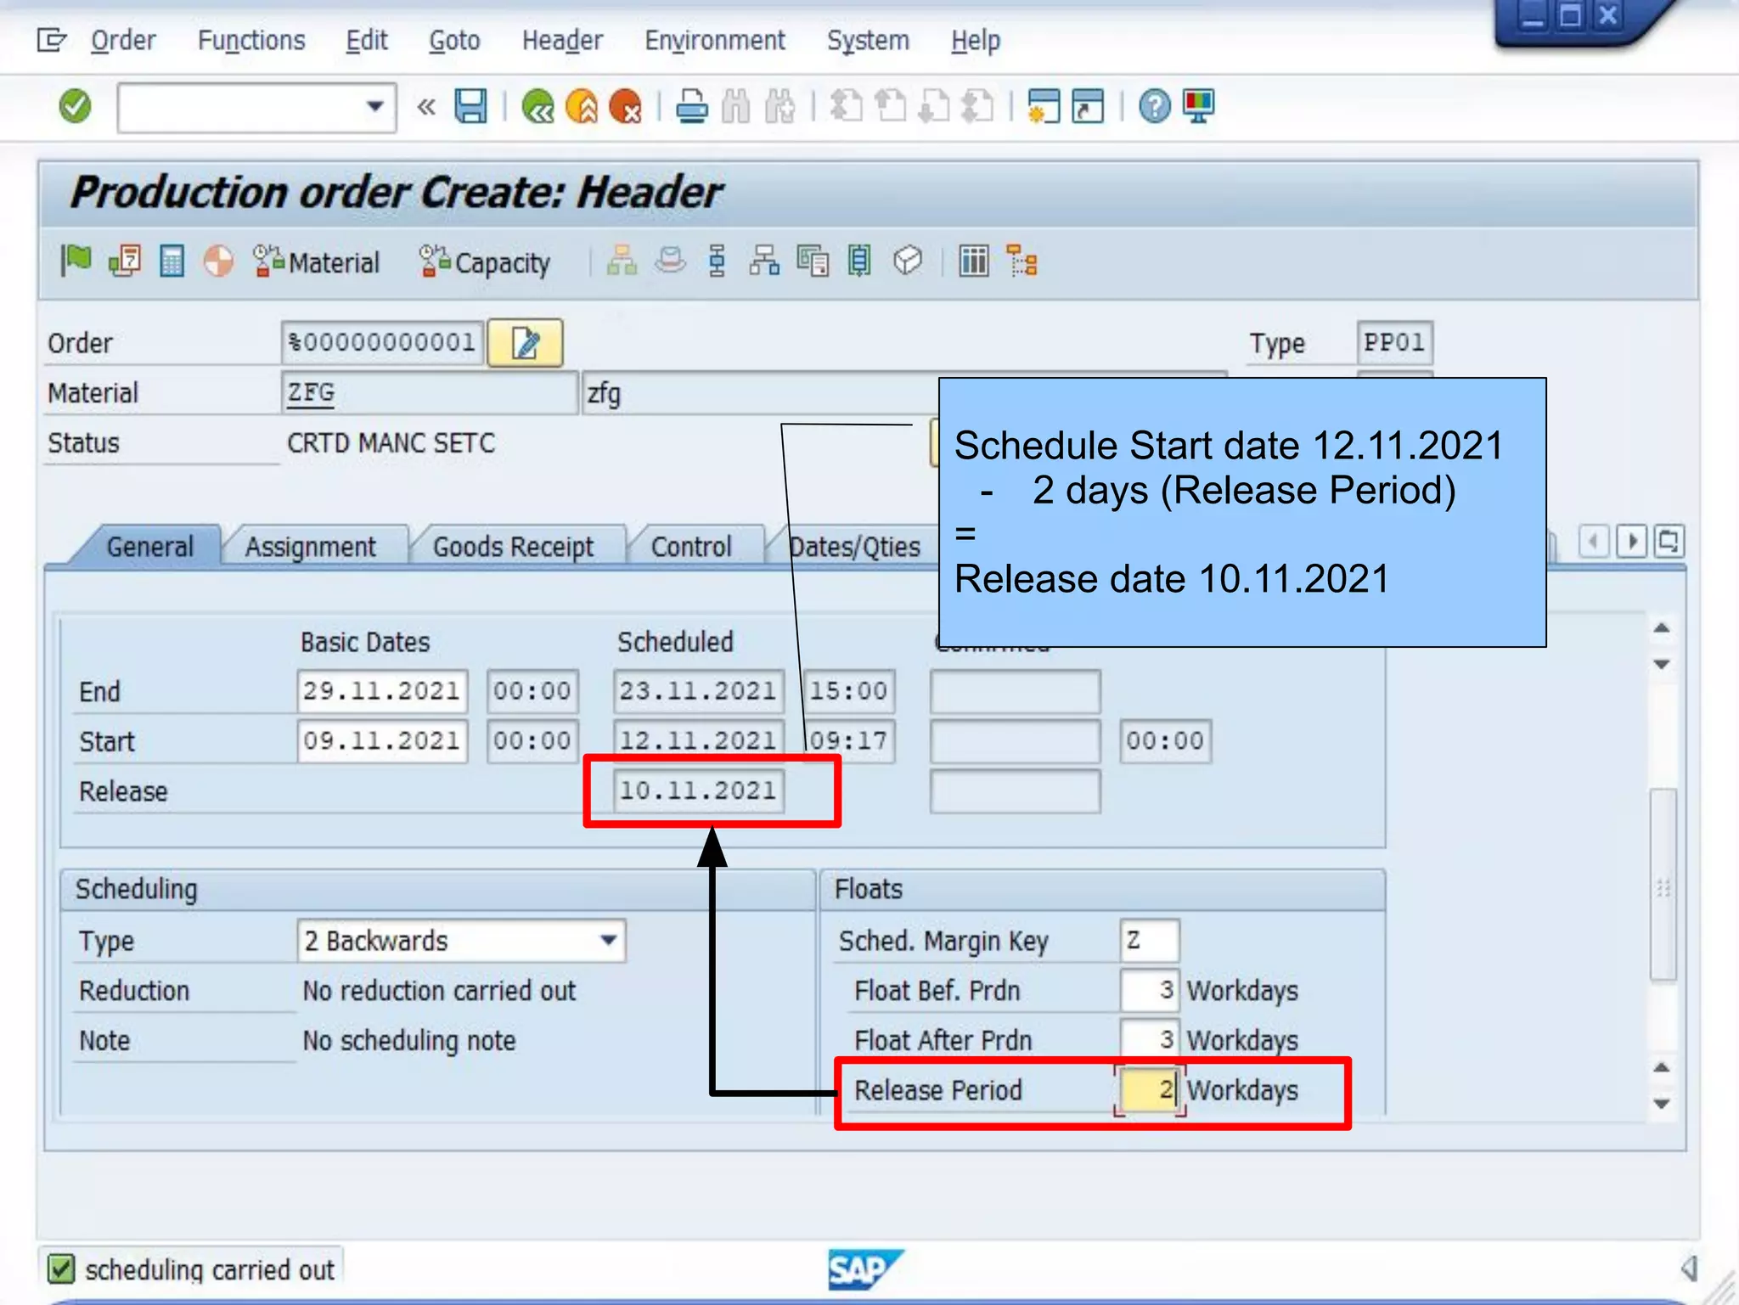This screenshot has width=1739, height=1305.
Task: Click the Customize local layout monitor icon
Action: [x=1199, y=107]
